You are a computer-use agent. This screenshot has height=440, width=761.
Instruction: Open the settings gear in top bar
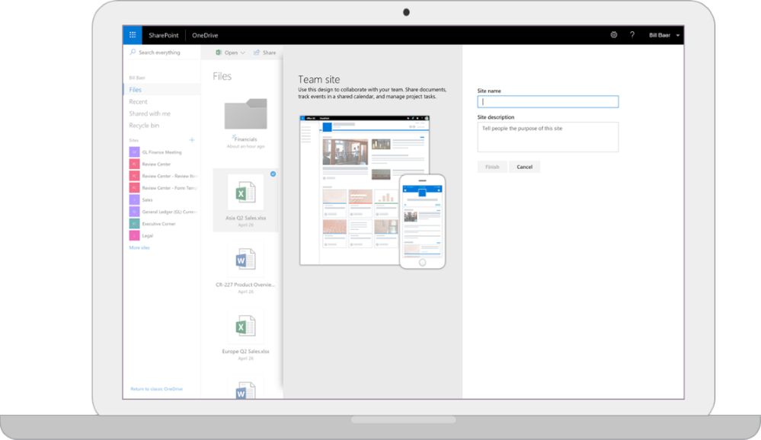[x=614, y=35]
